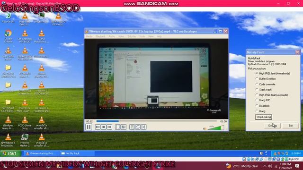Click the 00:12 elapsed time label
Image resolution: width=303 pixels, height=170 pixels.
[x=89, y=121]
